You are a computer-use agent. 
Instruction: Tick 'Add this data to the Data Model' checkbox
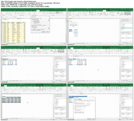point(32,30)
